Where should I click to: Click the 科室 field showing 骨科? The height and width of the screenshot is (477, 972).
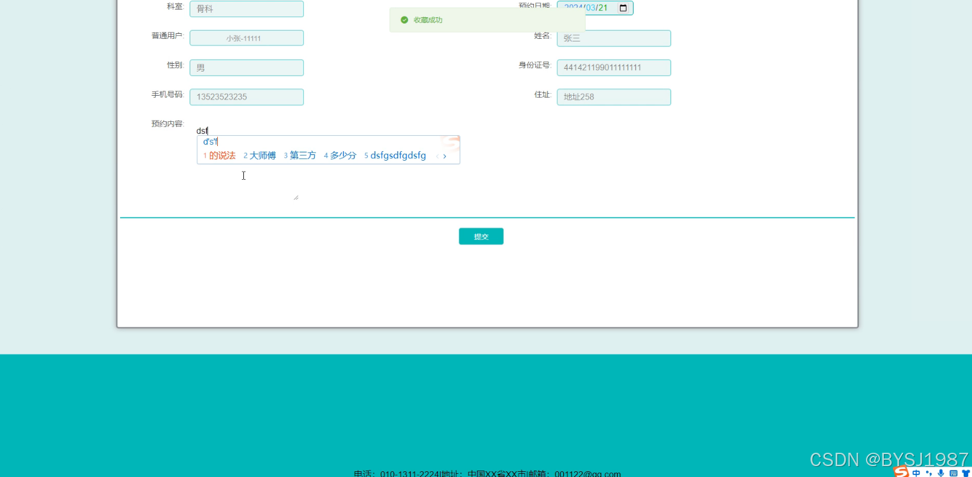pyautogui.click(x=247, y=9)
